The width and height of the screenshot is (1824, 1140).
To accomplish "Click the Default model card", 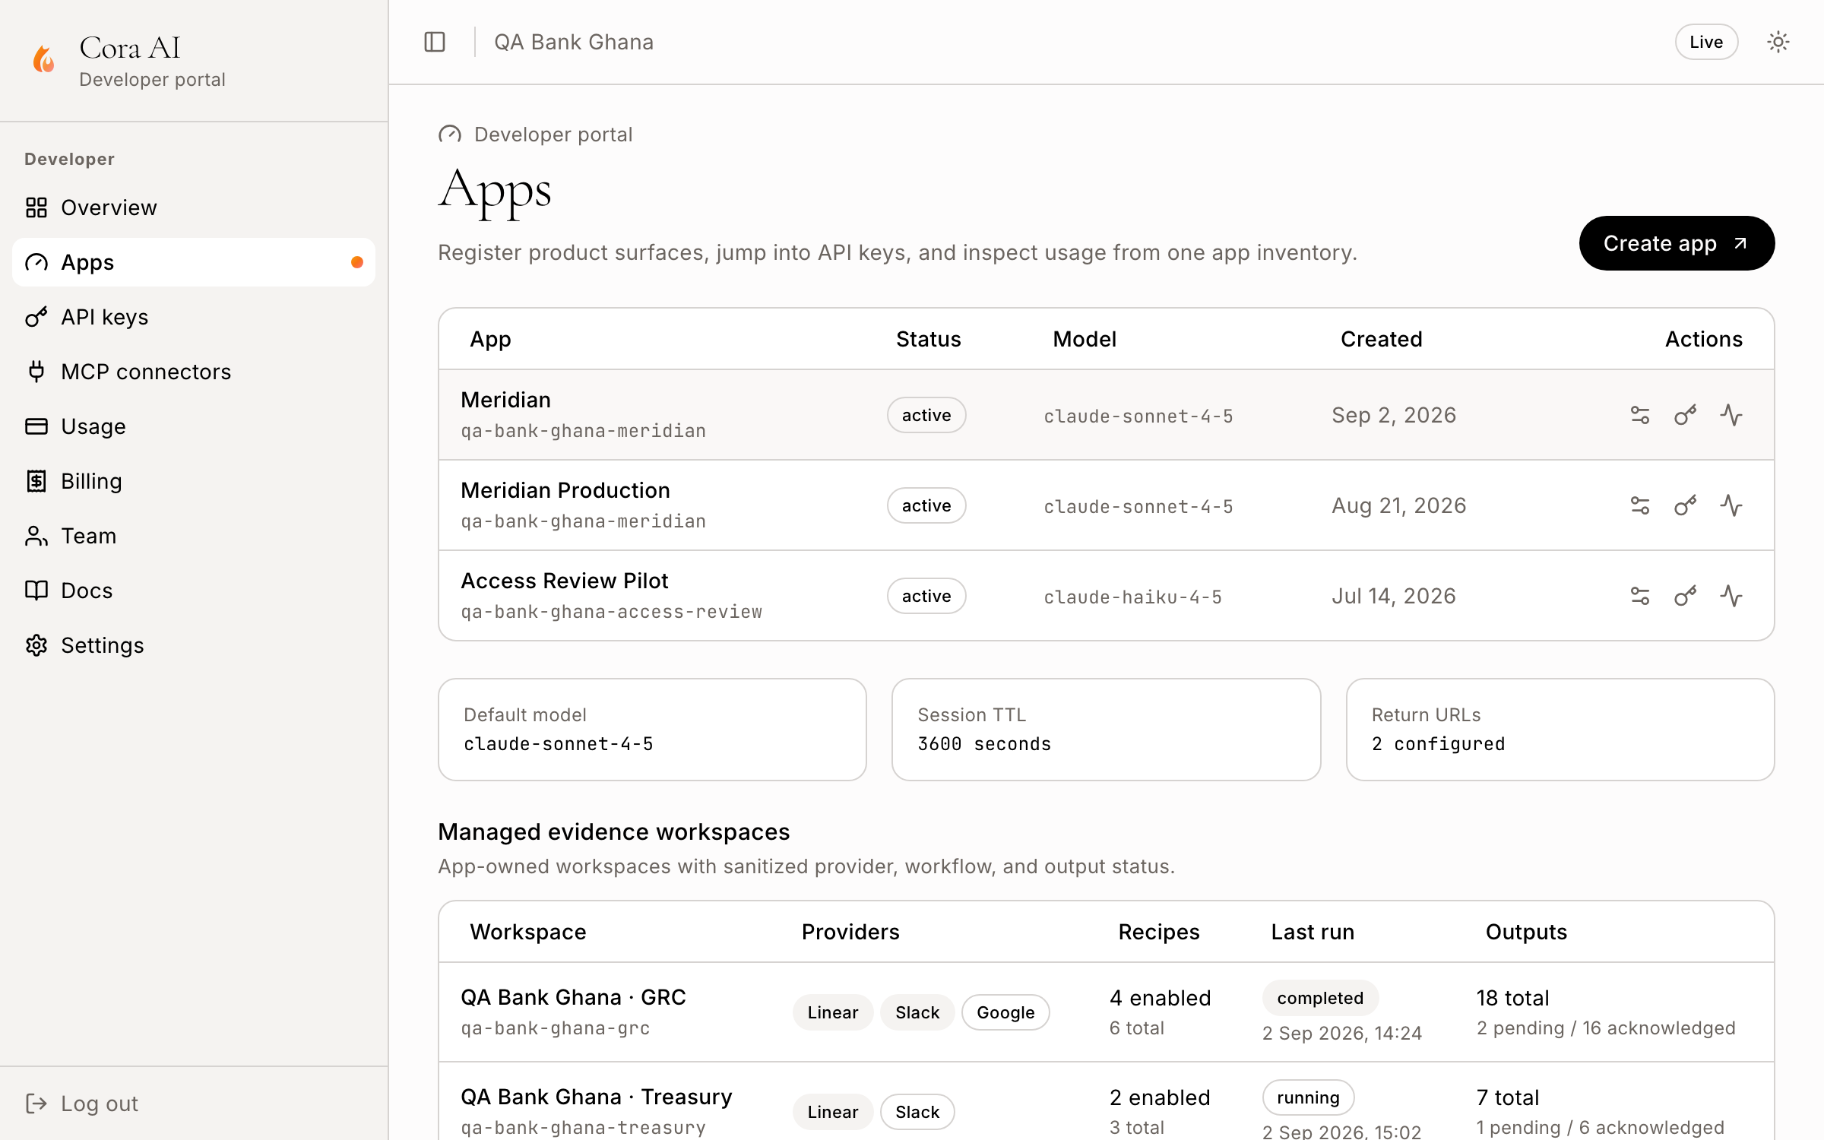I will pyautogui.click(x=652, y=730).
